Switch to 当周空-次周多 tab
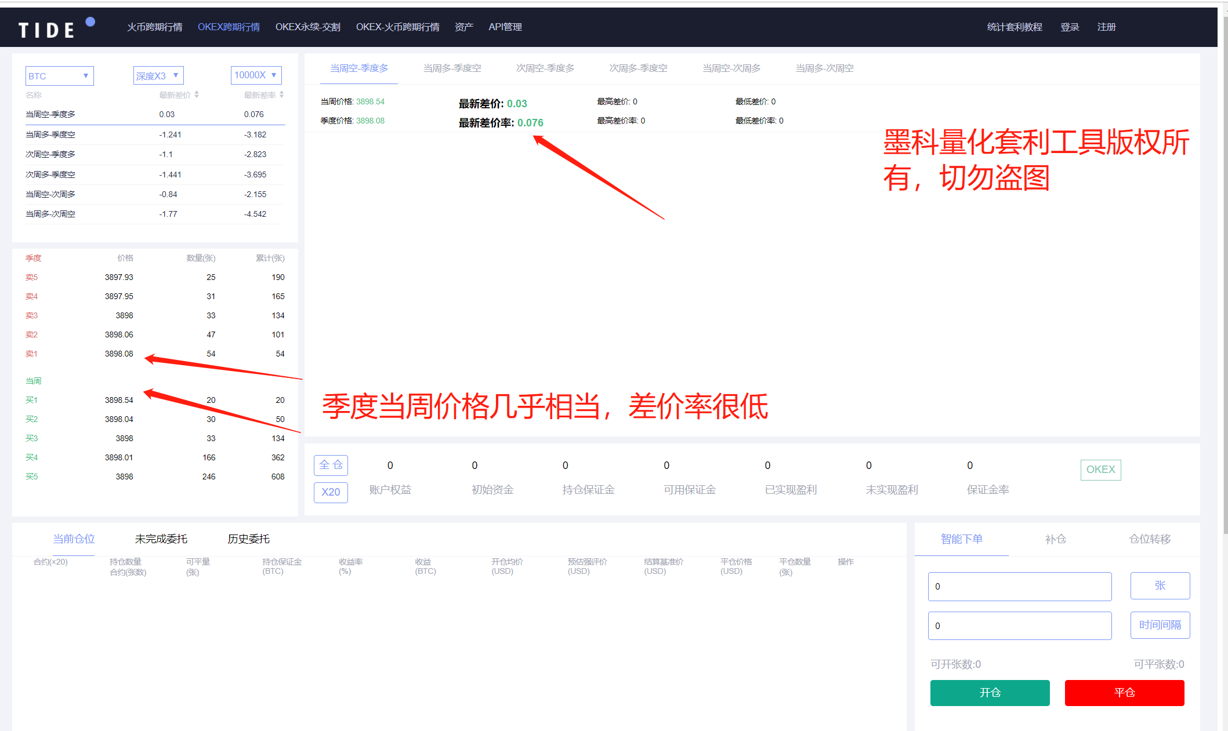The height and width of the screenshot is (731, 1228). coord(731,68)
